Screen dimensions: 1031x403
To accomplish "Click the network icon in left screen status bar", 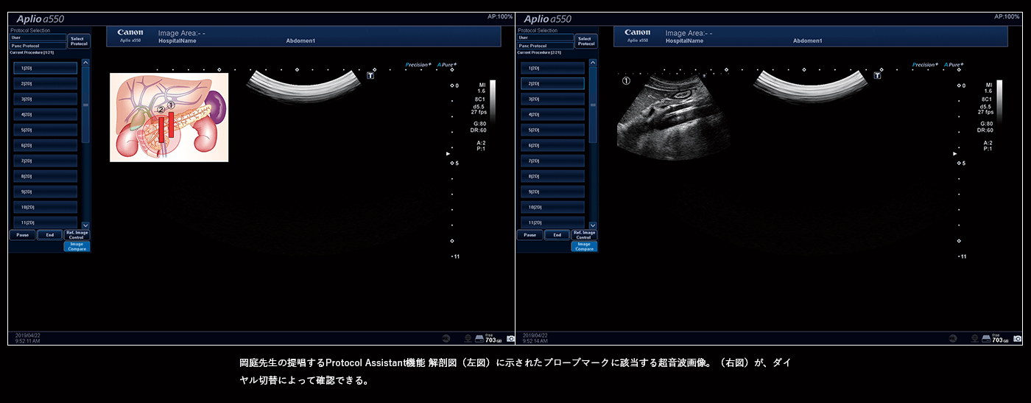I will (x=468, y=338).
